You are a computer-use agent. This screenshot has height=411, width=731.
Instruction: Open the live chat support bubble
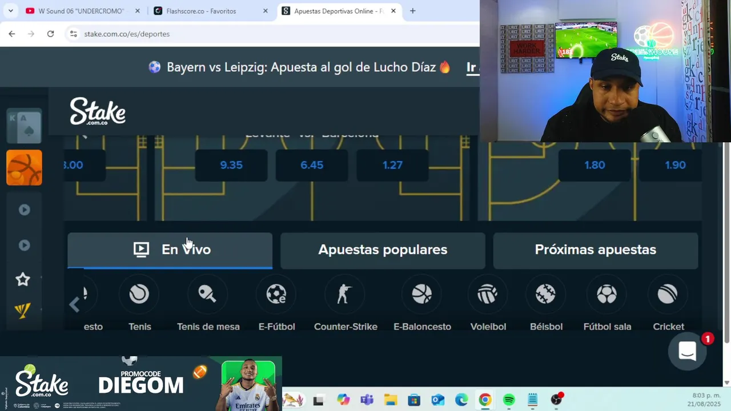(x=688, y=352)
